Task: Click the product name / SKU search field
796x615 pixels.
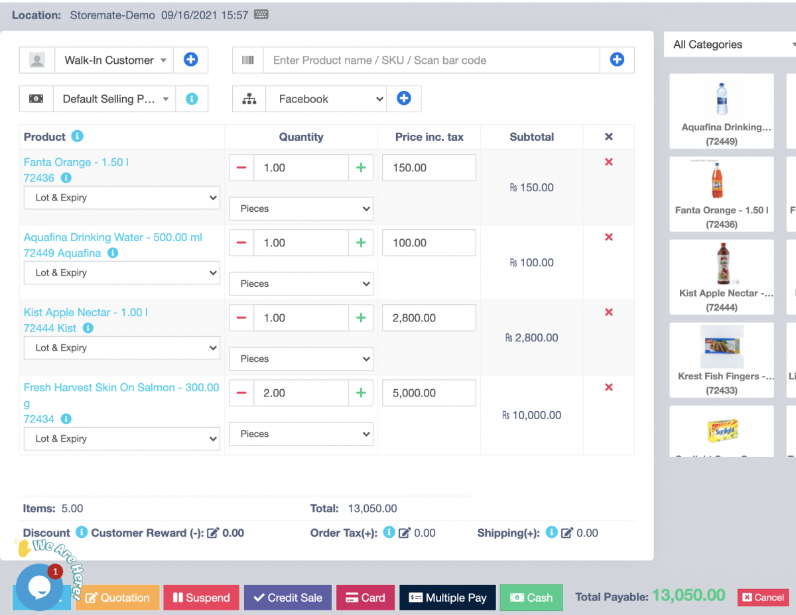Action: point(432,60)
